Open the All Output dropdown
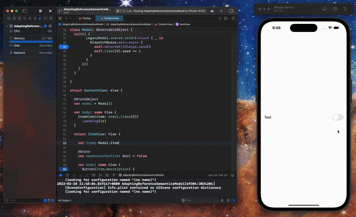The height and width of the screenshot is (217, 356). 65,200
